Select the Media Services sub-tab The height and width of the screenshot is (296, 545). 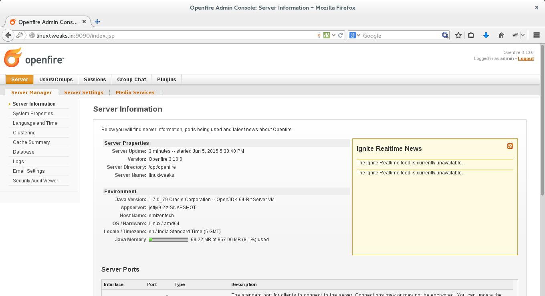click(x=135, y=92)
